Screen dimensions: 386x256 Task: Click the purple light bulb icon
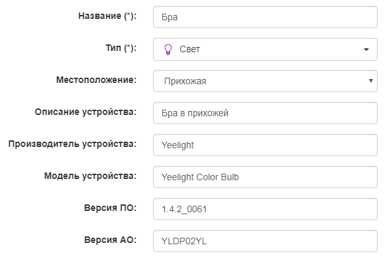click(x=168, y=50)
